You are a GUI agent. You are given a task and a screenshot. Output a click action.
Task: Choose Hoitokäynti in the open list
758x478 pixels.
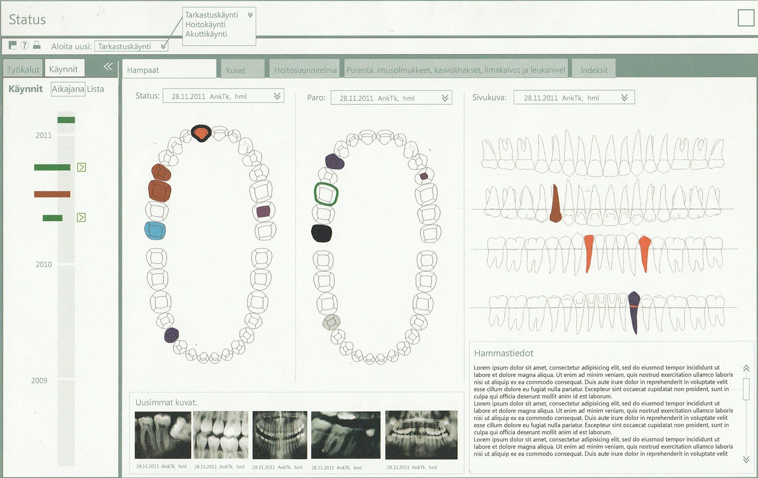205,24
